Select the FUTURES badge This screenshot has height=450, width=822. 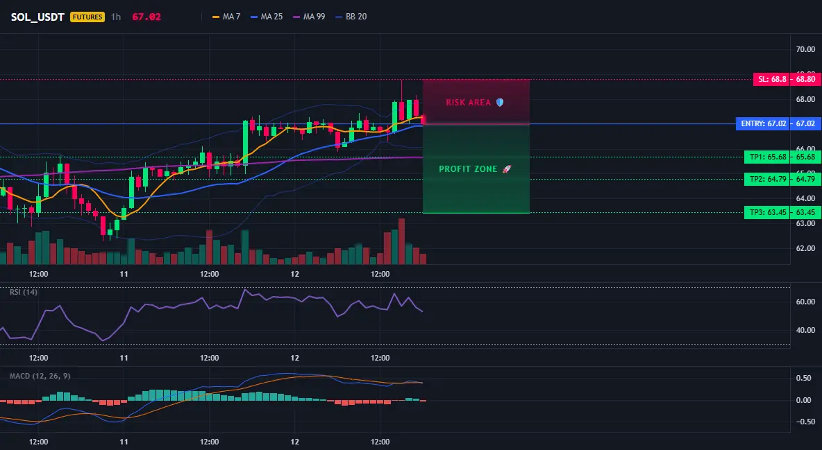pos(87,17)
